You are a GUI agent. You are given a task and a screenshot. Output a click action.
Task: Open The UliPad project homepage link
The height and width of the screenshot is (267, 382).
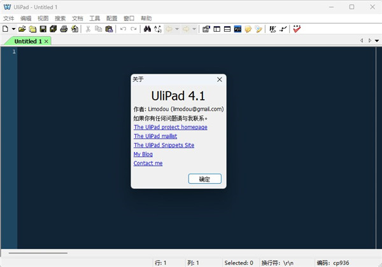170,127
